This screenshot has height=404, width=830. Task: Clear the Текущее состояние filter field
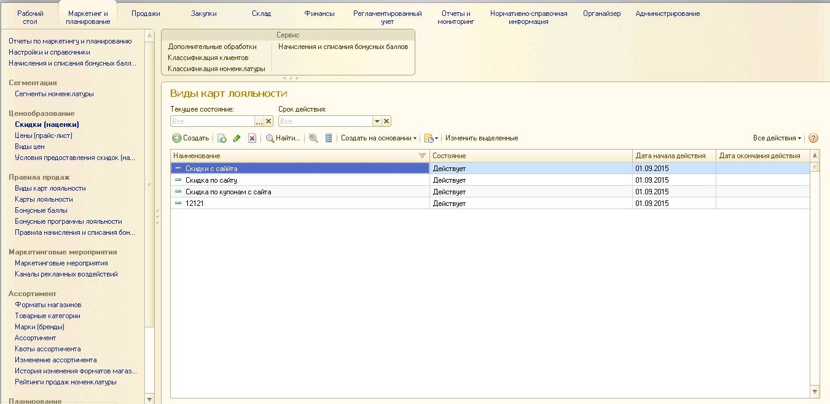pos(268,121)
